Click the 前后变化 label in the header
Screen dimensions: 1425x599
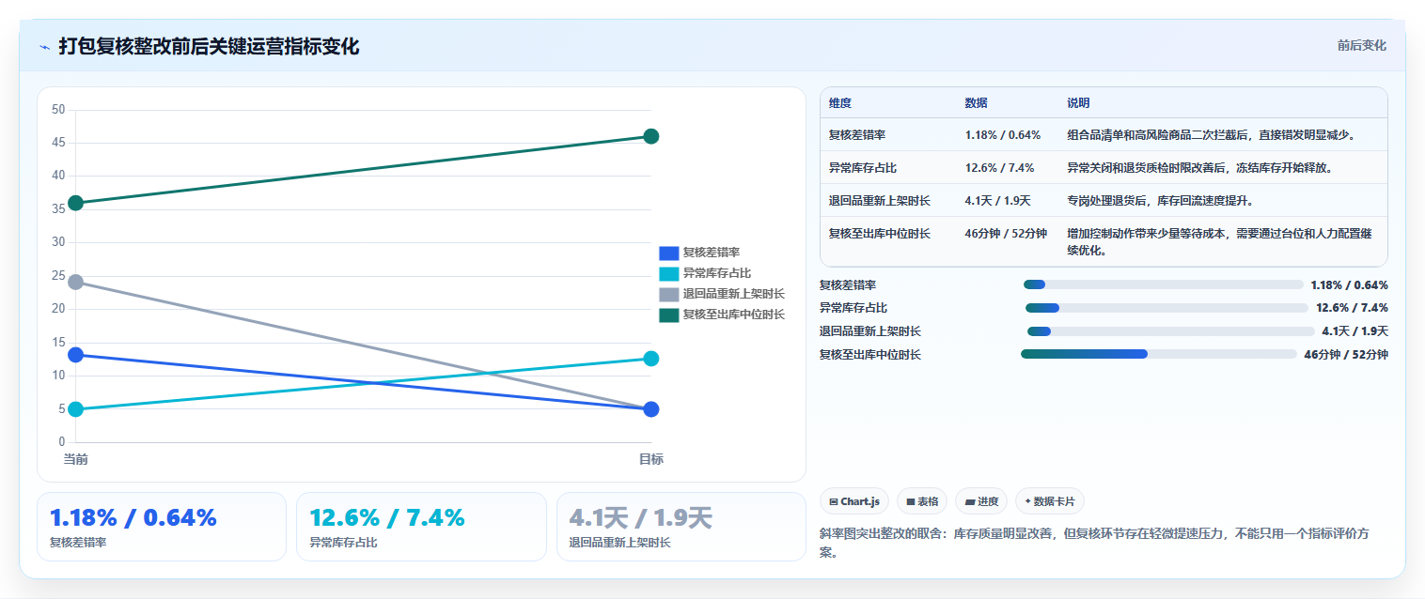click(1361, 45)
